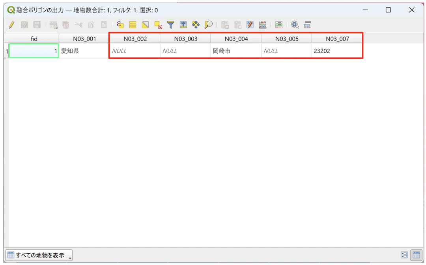The width and height of the screenshot is (426, 265).
Task: Click the multi edit mode icon
Action: tap(24, 25)
